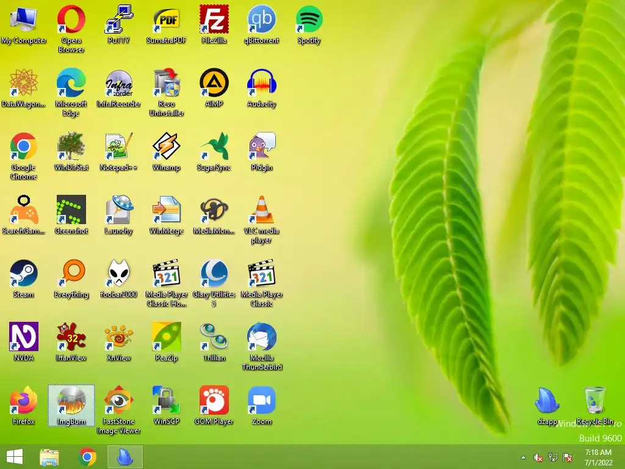Image resolution: width=625 pixels, height=469 pixels.
Task: Click Chrome icon in taskbar
Action: click(87, 457)
